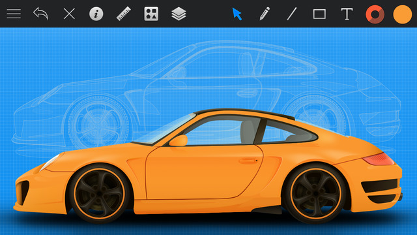Select the rectangle shape tool
417x235 pixels.
coord(319,14)
